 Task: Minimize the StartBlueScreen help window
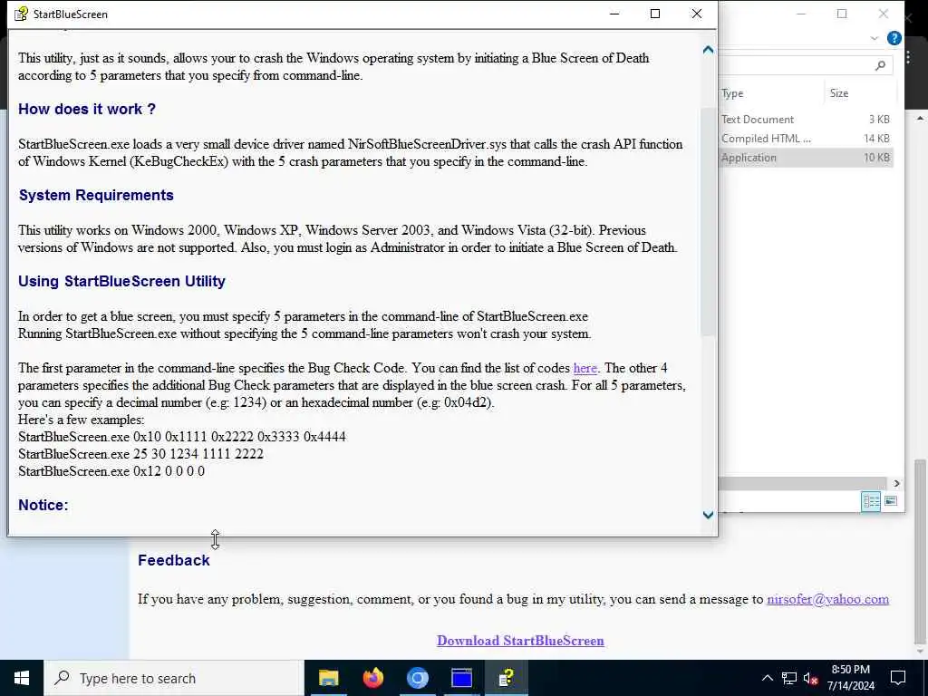click(614, 14)
